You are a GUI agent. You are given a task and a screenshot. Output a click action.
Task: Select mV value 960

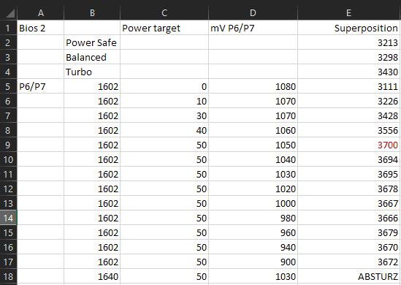[x=253, y=232]
